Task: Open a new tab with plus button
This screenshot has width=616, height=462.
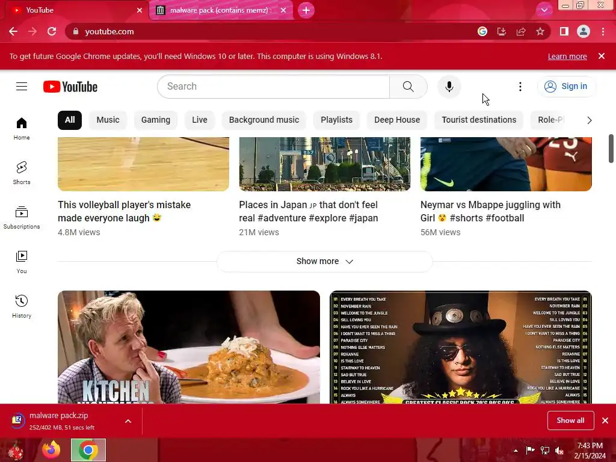Action: pyautogui.click(x=306, y=10)
